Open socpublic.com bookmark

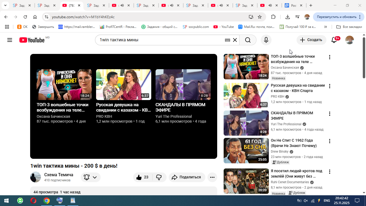(196, 27)
